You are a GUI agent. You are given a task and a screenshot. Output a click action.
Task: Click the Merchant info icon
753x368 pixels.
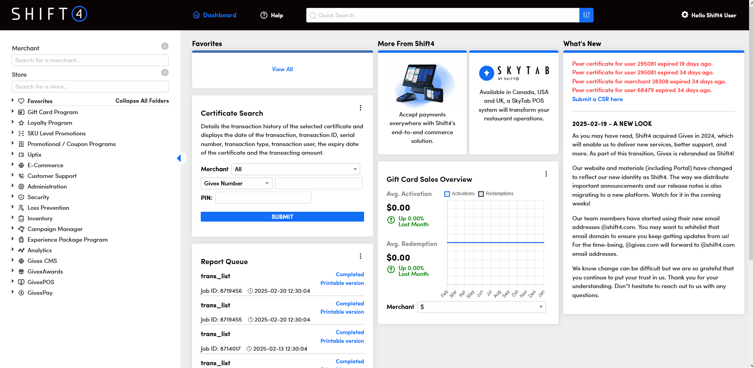tap(165, 46)
